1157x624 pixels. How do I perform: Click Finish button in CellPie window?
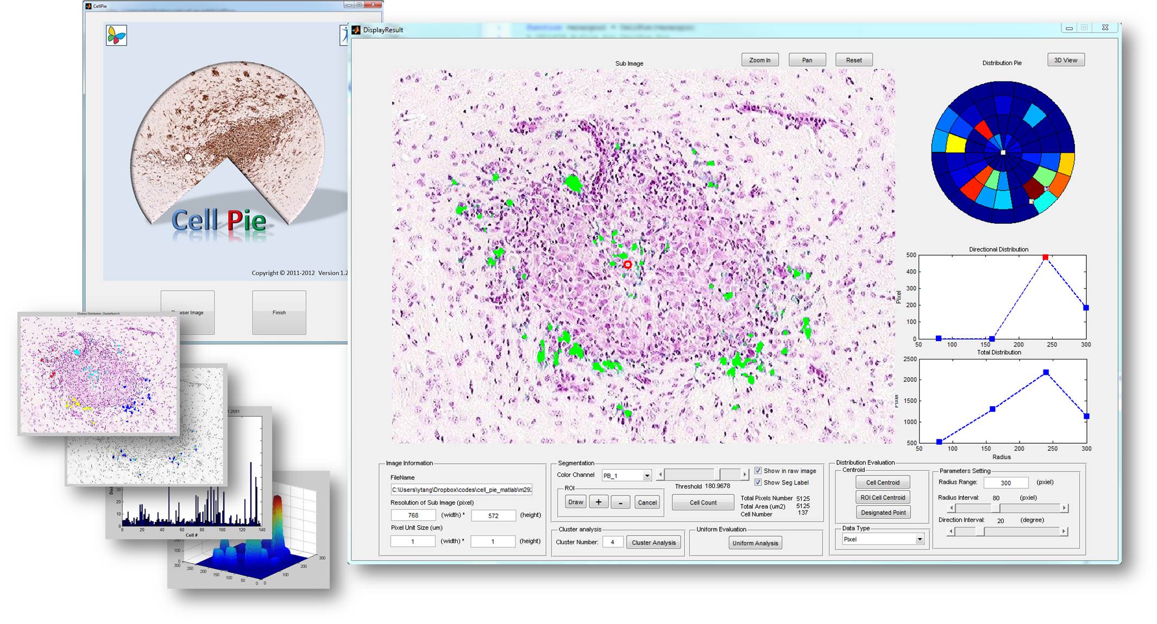pos(279,312)
